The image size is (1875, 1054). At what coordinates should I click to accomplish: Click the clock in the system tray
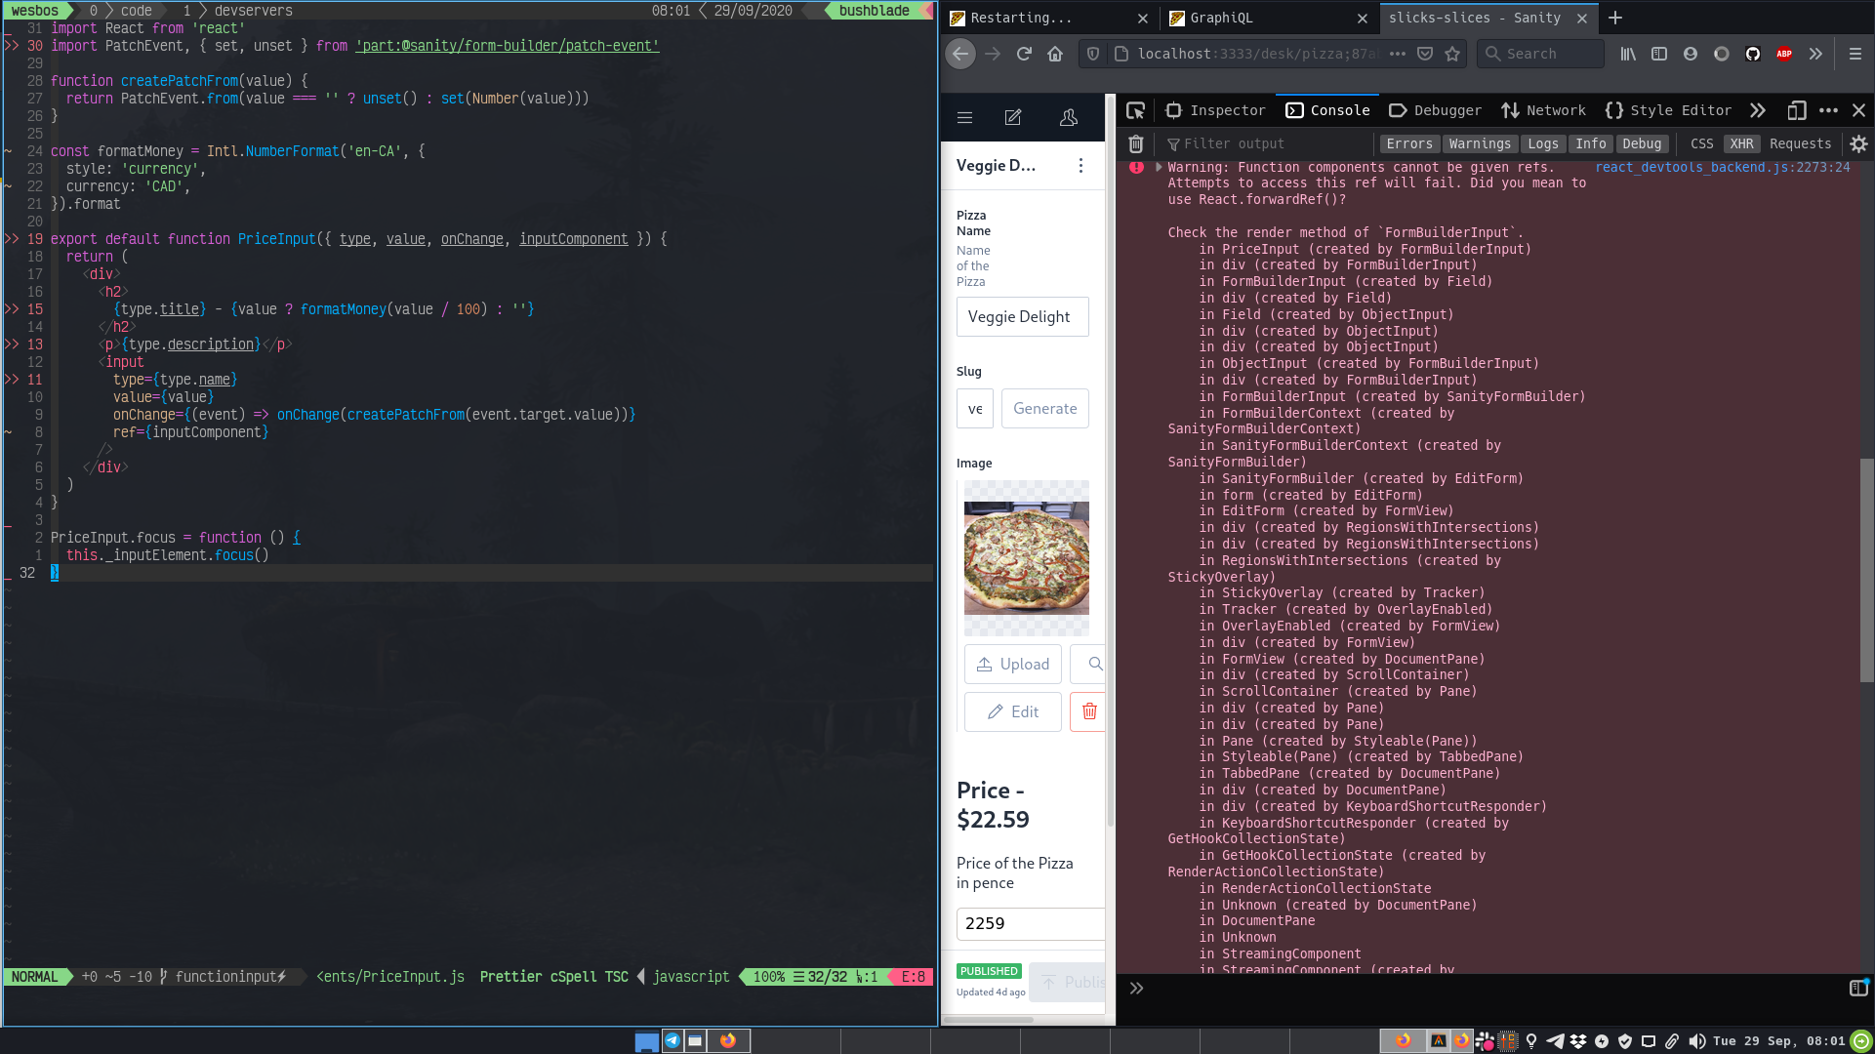pos(1778,1041)
